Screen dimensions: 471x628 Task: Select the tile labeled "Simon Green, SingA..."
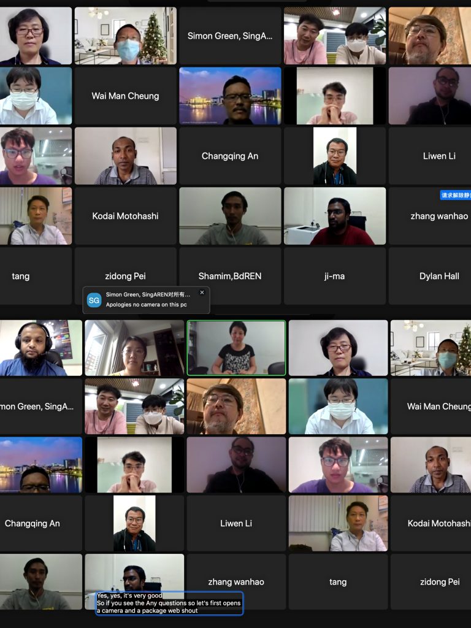[x=230, y=36]
